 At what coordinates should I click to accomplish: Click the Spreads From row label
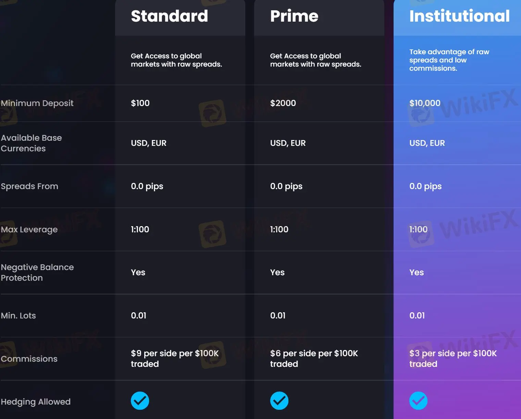coord(29,186)
